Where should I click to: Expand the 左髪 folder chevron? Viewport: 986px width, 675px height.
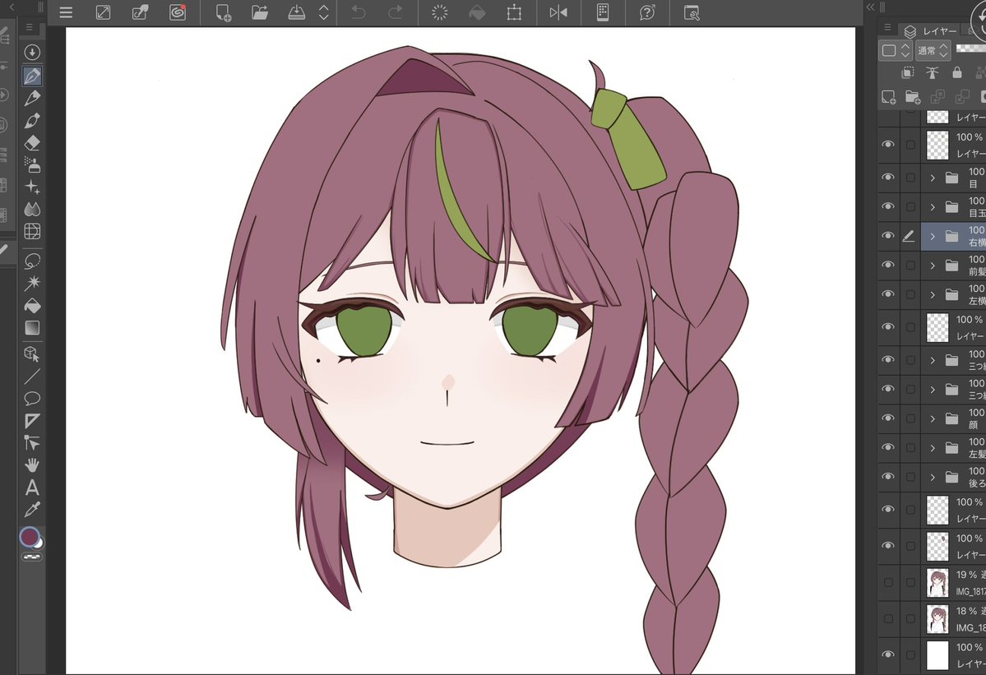click(933, 447)
